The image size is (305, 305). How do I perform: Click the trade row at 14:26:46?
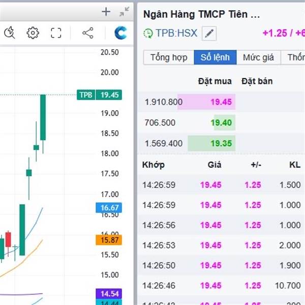[221, 286]
